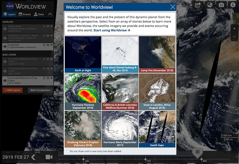Switch to the Layers tab
This screenshot has width=239, height=164.
pos(10,14)
